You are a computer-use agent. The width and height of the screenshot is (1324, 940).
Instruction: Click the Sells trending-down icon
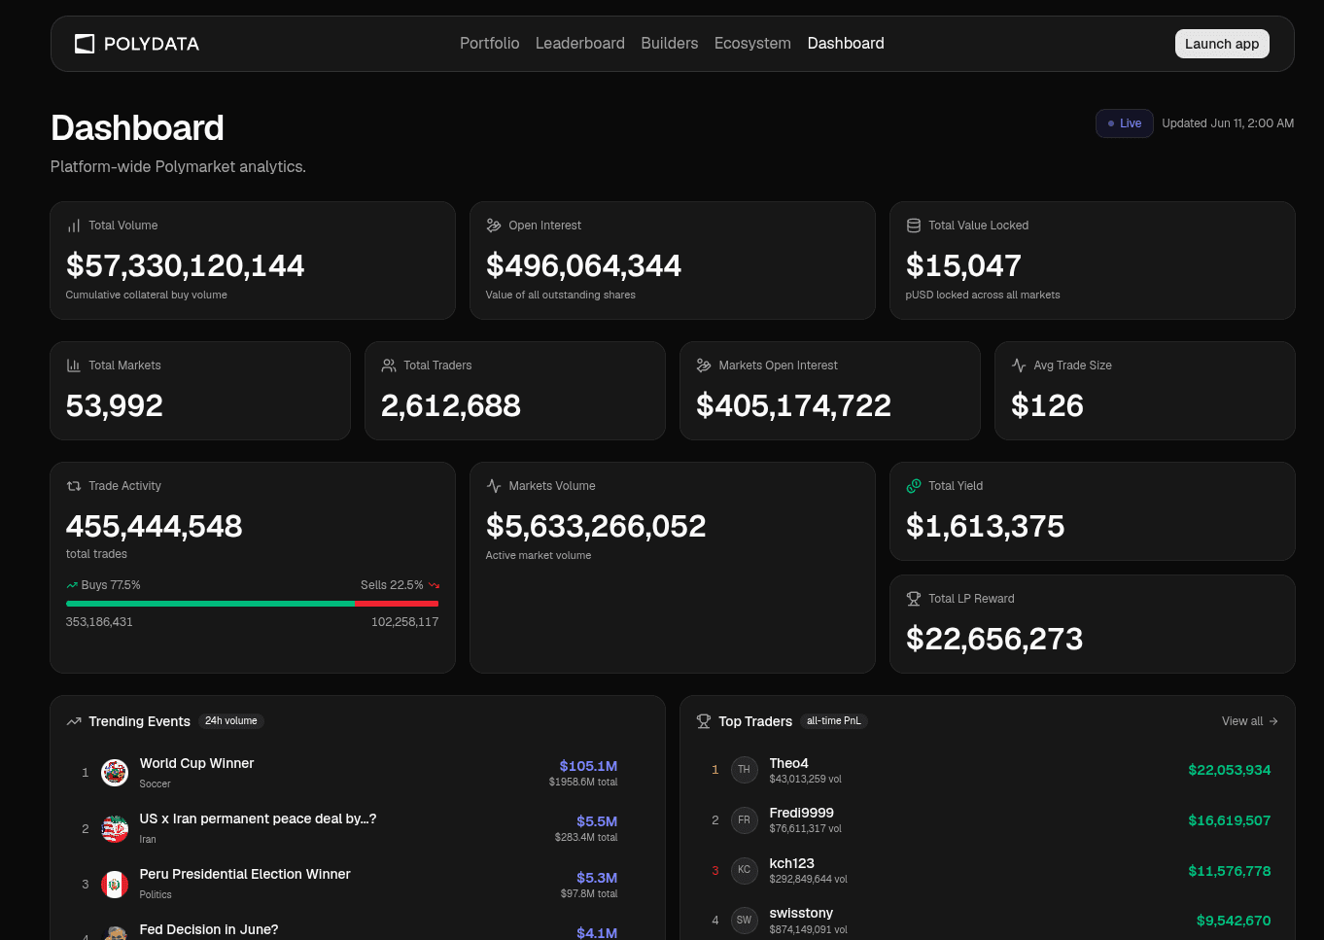[x=434, y=585]
